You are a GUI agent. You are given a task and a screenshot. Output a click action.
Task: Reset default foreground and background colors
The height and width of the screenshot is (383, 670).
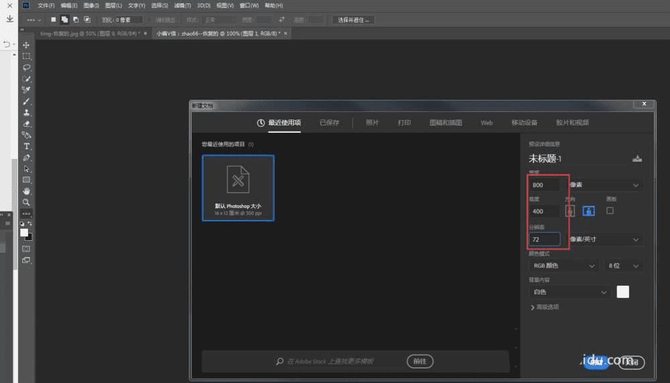pos(22,223)
